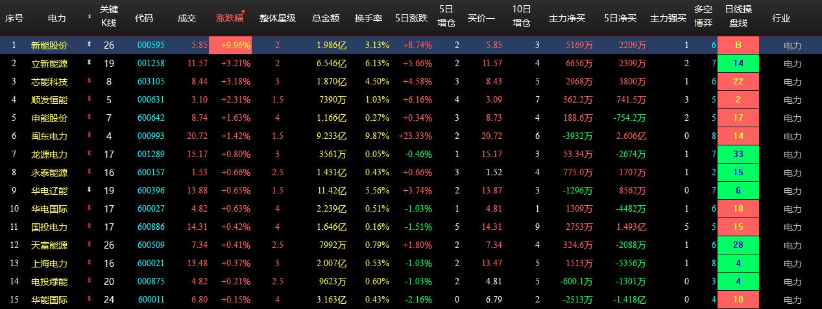Image resolution: width=822 pixels, height=309 pixels.
Task: Click the red marker icon beside 天富能源
Action: coord(89,245)
